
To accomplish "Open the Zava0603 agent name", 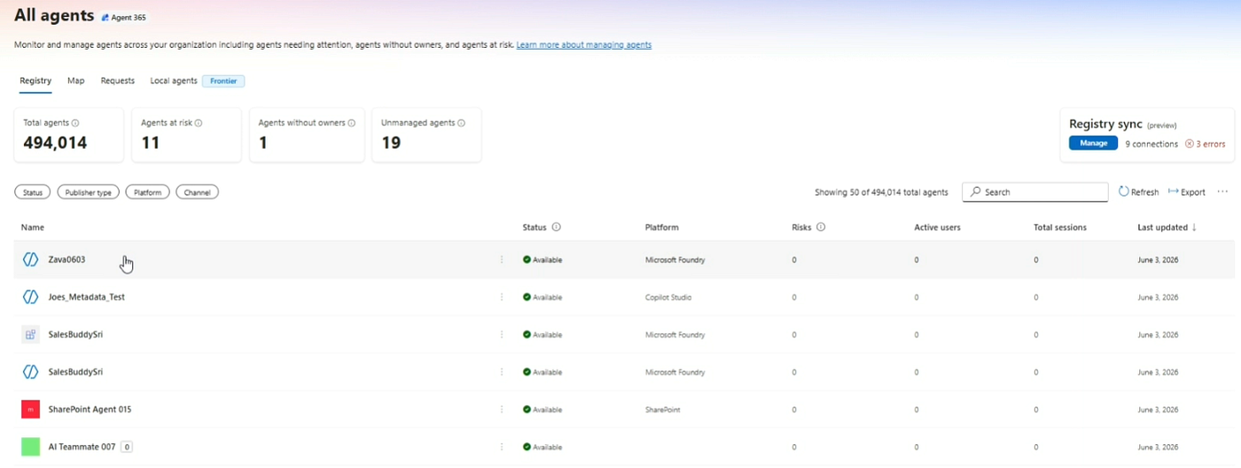I will coord(66,260).
